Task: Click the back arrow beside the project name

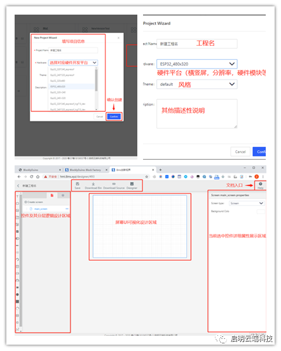Action: [18, 186]
